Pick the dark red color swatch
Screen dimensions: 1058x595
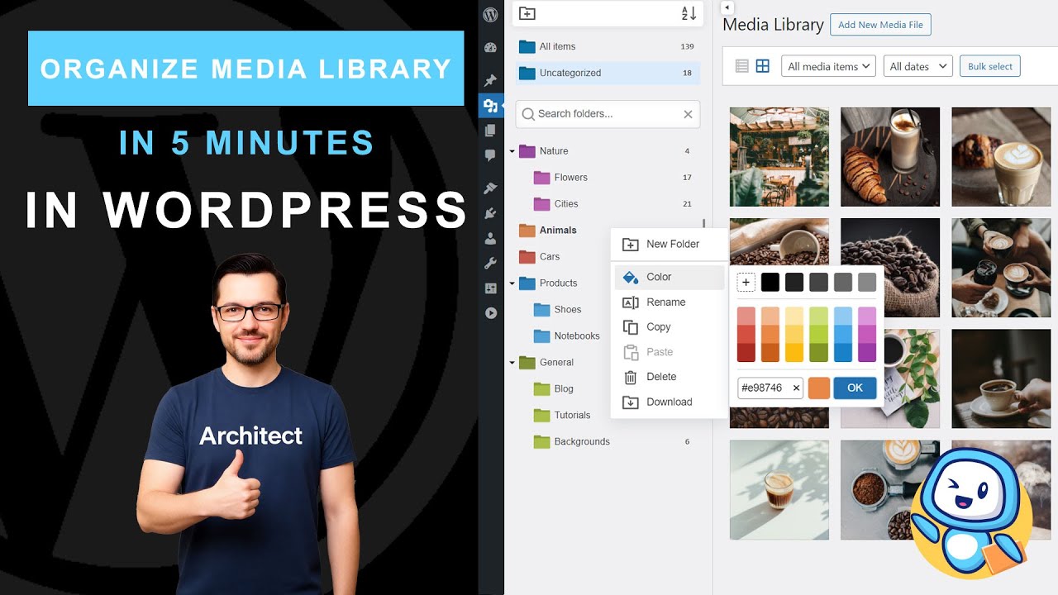pos(746,353)
